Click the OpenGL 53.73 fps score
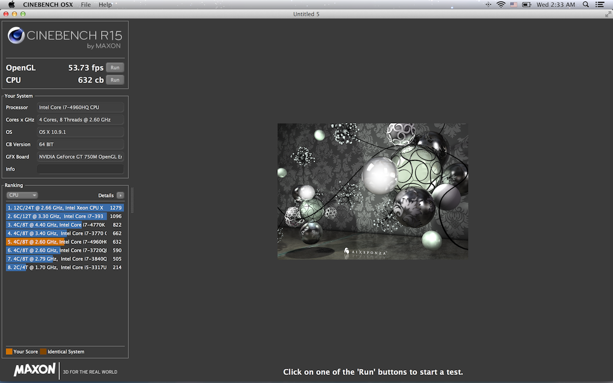613x383 pixels. (86, 68)
